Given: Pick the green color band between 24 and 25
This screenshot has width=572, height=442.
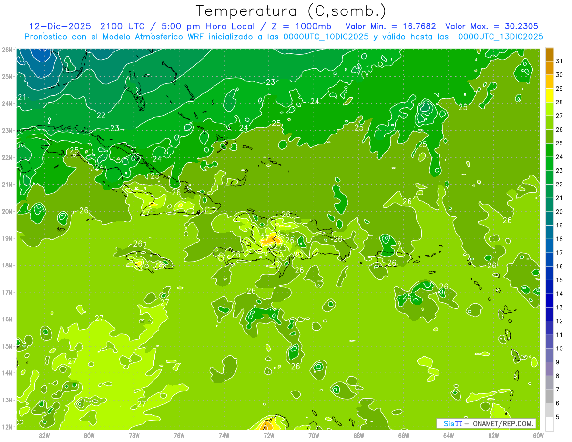Looking at the screenshot, I should click(550, 150).
